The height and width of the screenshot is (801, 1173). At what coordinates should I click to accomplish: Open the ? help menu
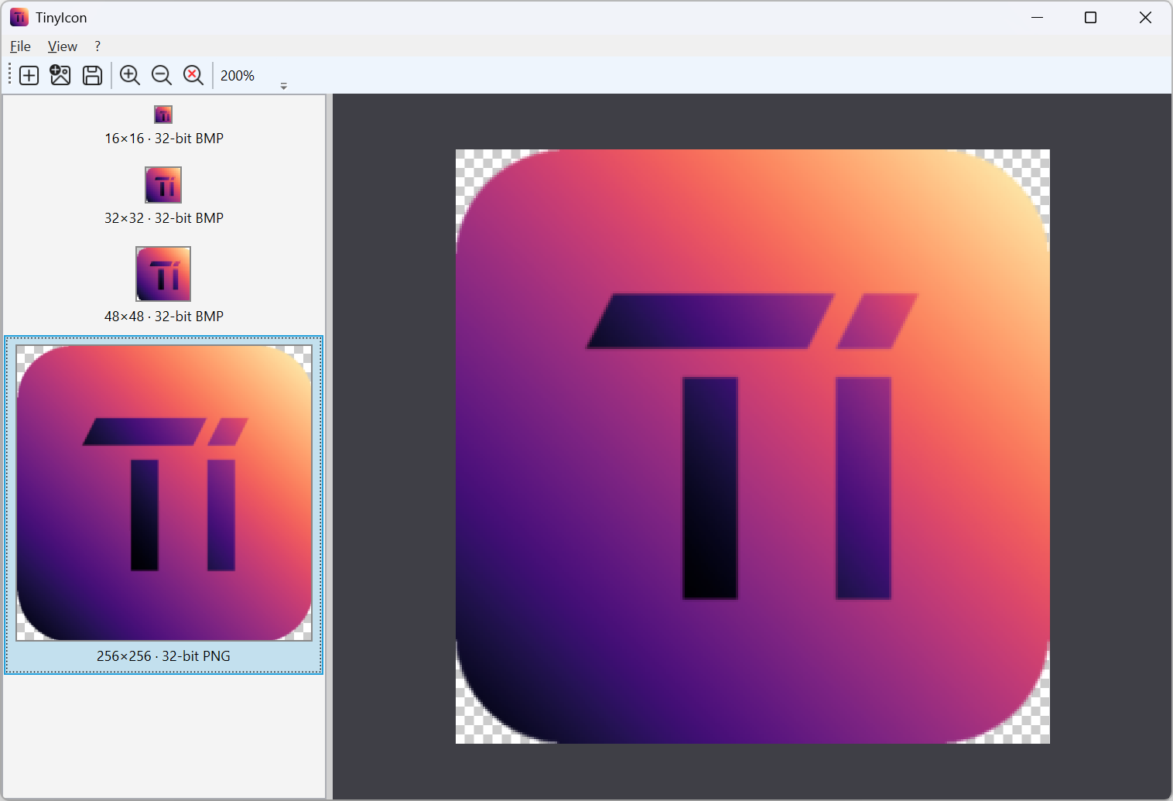coord(97,46)
